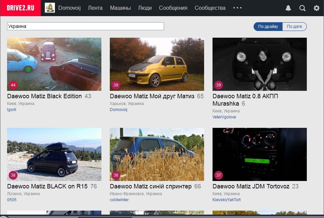Focus the search field containing Украина
324x218 pixels.
(x=85, y=26)
